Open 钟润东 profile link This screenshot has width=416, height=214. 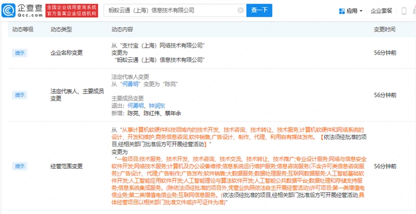157,105
